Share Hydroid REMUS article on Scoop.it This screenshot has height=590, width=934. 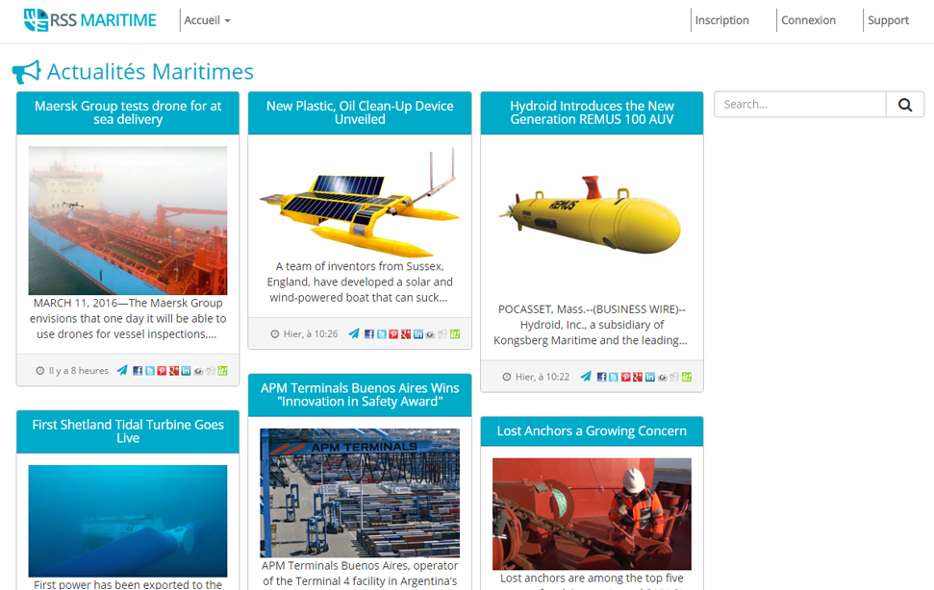[687, 377]
